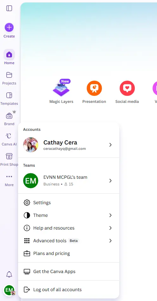Expand EVNN MCPGL's team chevron
The height and width of the screenshot is (301, 157).
pyautogui.click(x=110, y=181)
